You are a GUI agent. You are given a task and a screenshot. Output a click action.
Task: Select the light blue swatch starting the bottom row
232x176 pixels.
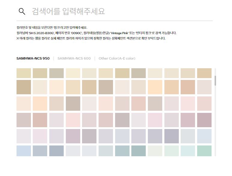tap(24, 151)
